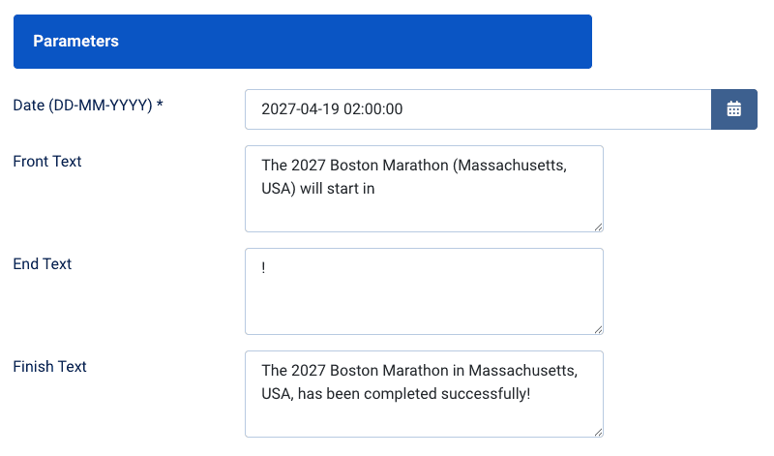Focus the Finish Text textarea
Image resolution: width=774 pixels, height=456 pixels.
(424, 394)
